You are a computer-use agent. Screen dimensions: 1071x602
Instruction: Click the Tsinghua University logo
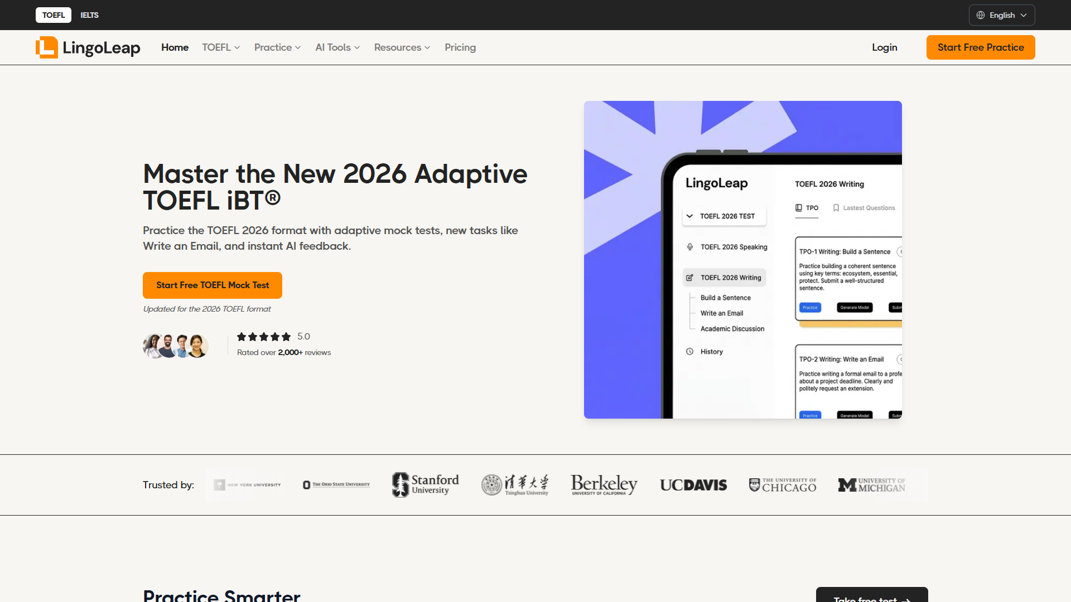(515, 485)
